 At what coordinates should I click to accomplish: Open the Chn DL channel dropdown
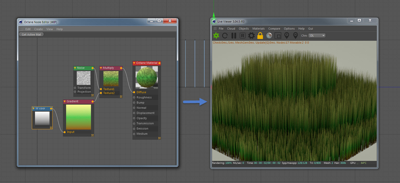317,36
